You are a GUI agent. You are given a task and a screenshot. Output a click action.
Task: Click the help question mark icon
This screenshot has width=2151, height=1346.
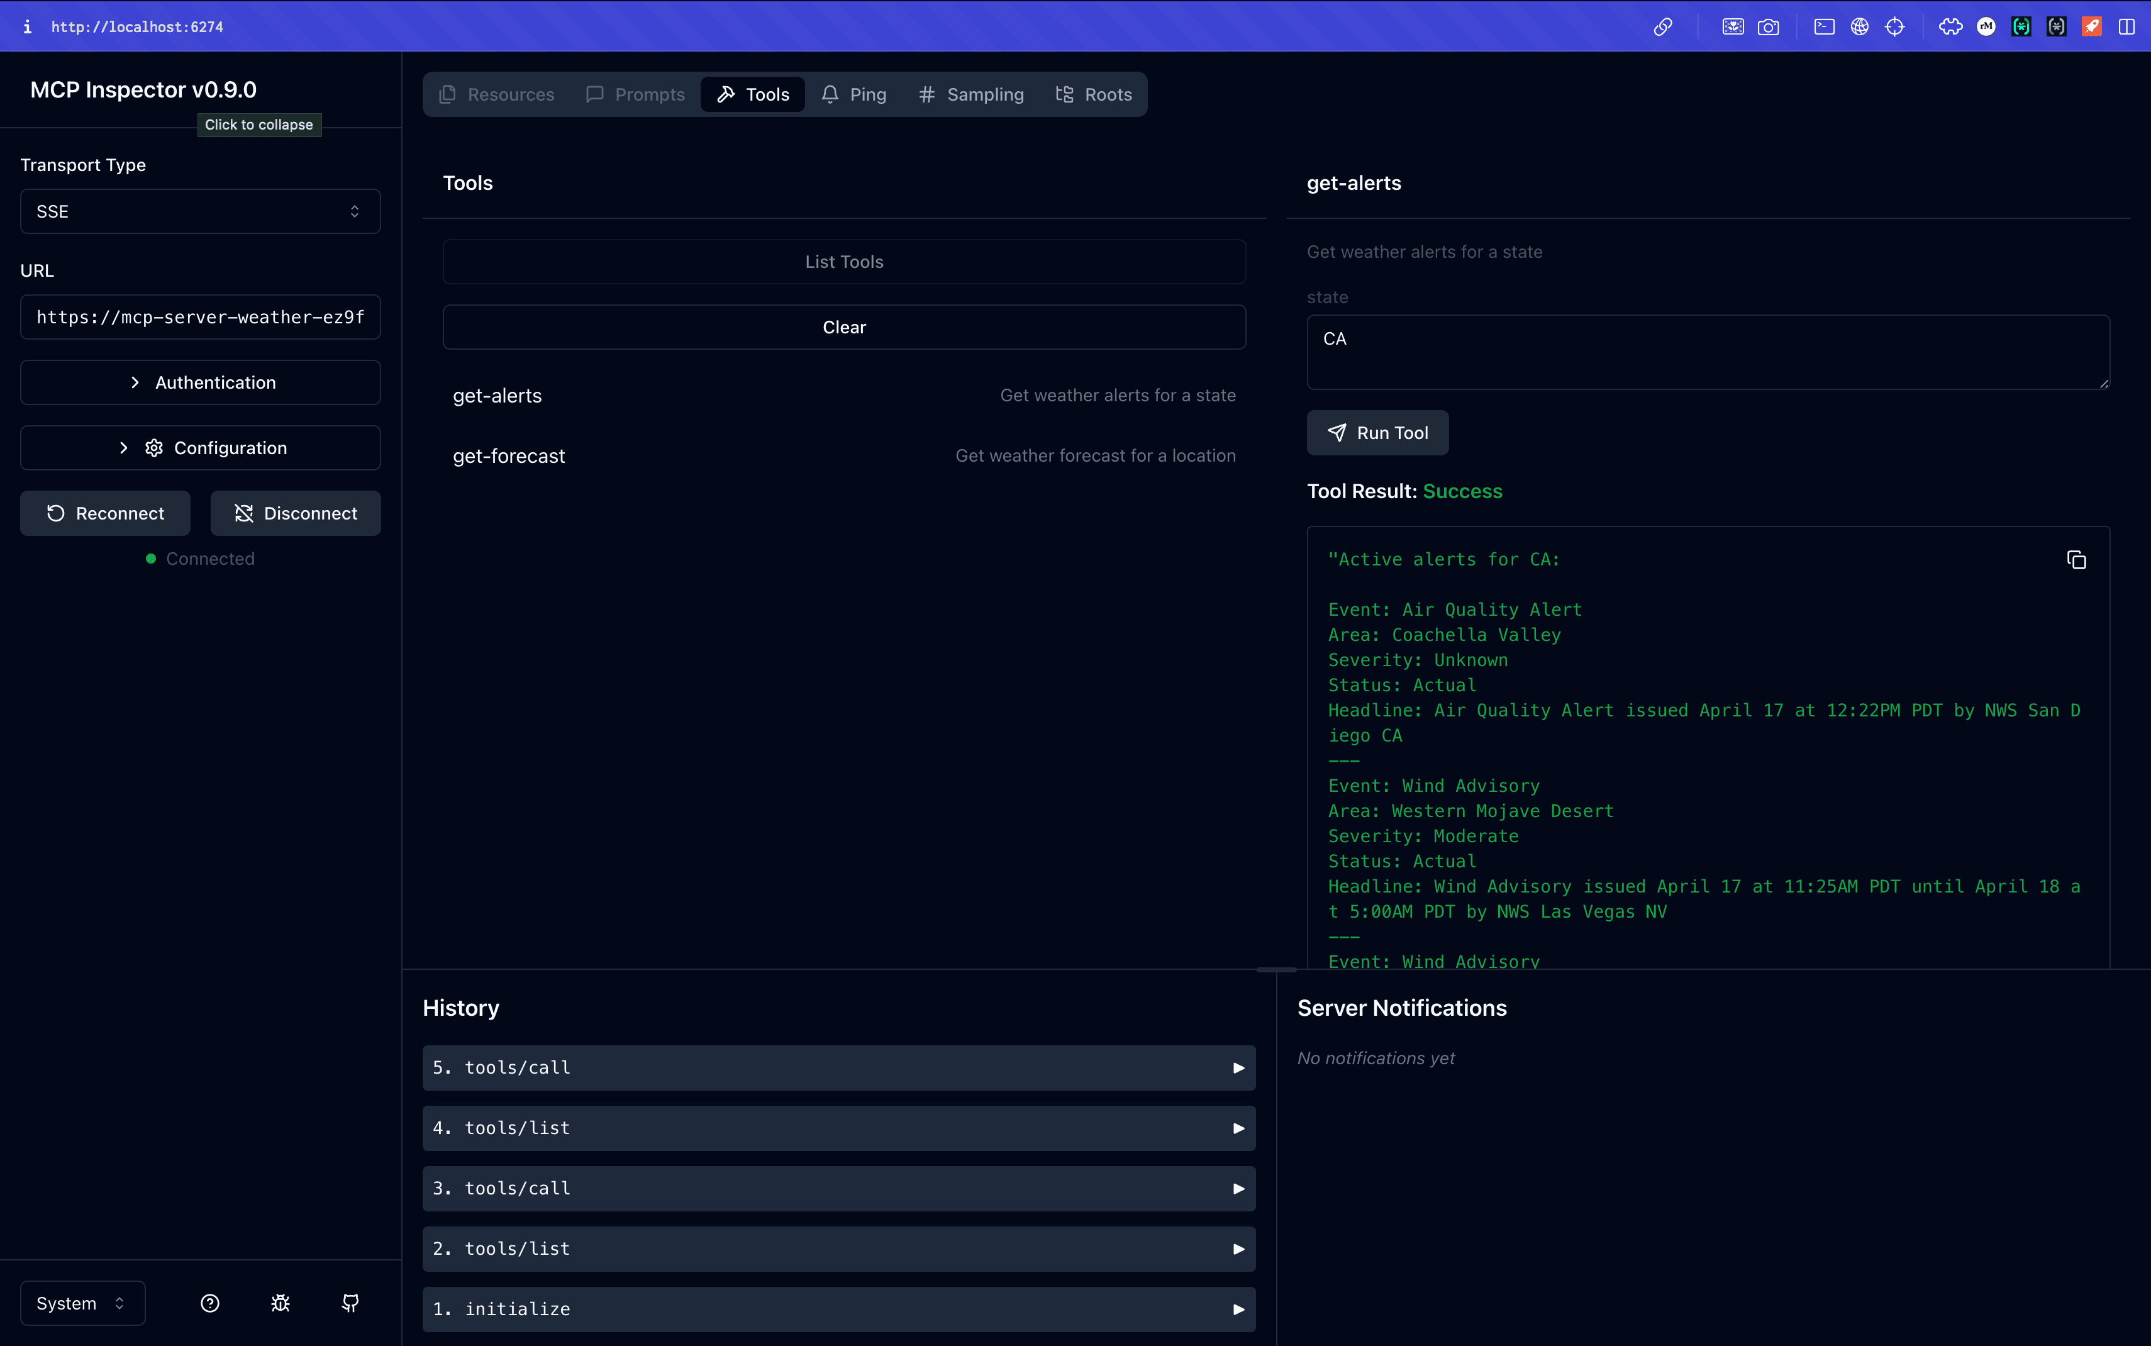click(x=210, y=1303)
